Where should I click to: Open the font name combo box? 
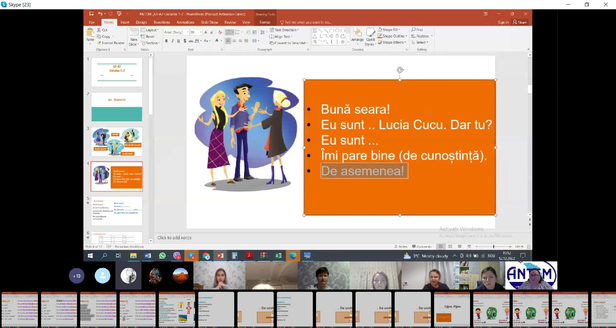pyautogui.click(x=175, y=32)
